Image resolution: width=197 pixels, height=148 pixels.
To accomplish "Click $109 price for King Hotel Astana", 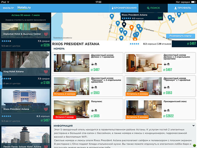I will point(45,83).
